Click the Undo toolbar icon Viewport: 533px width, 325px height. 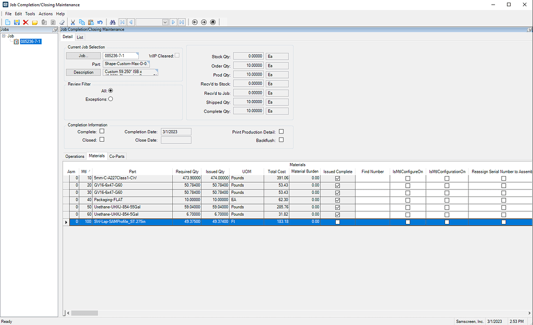tap(100, 22)
